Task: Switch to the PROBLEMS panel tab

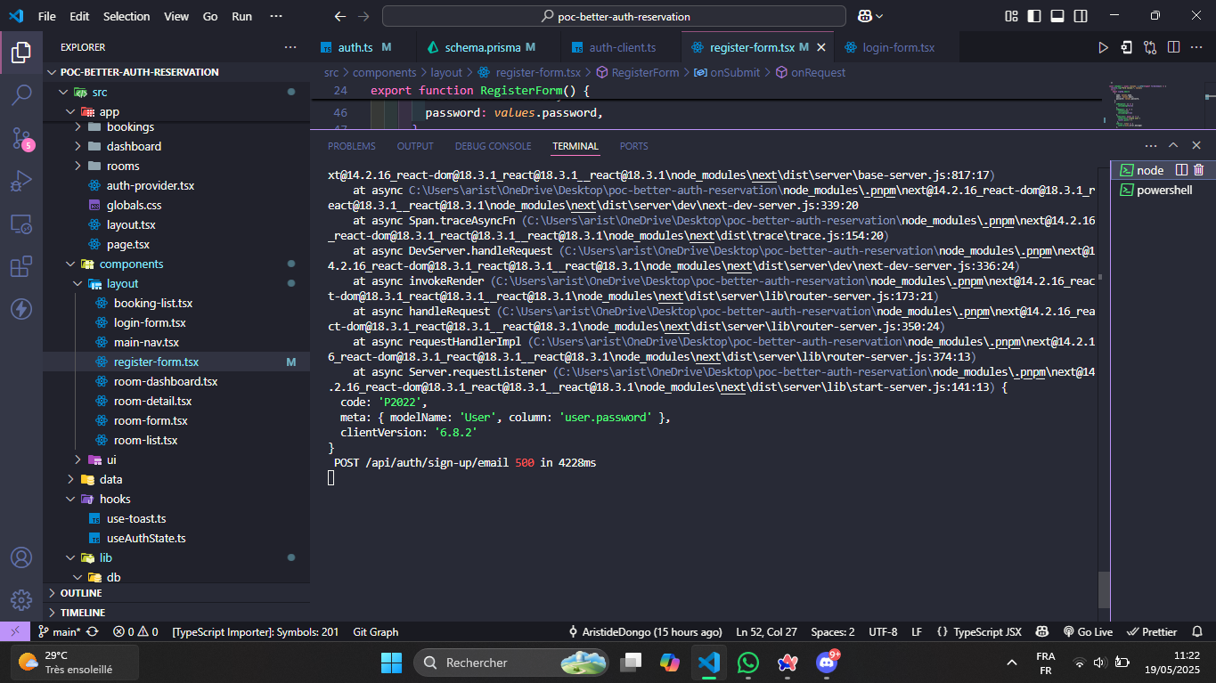Action: click(351, 146)
